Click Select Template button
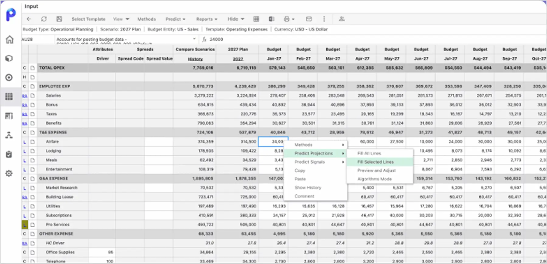 (88, 19)
